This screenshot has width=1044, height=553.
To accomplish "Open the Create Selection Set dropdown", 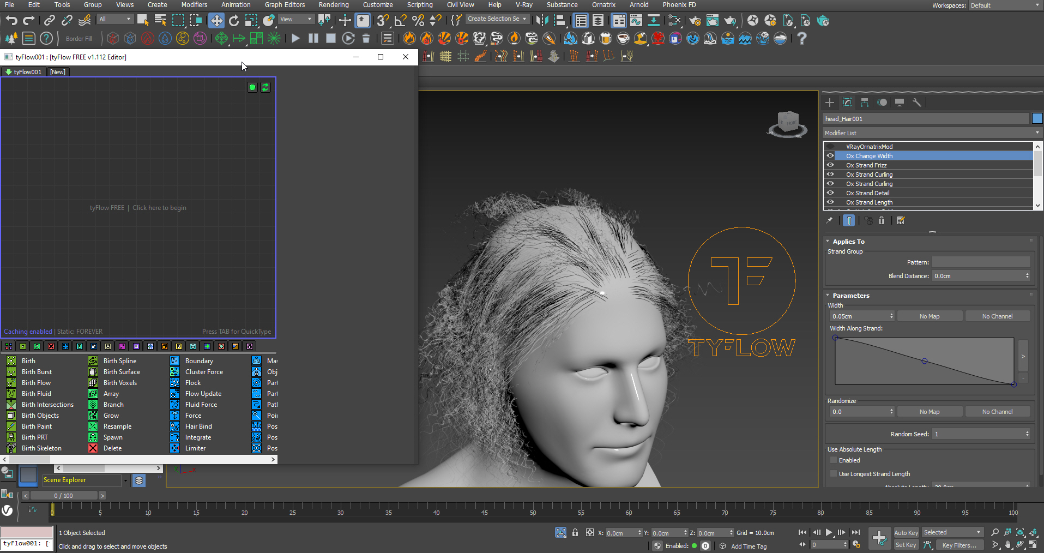I will coord(497,19).
